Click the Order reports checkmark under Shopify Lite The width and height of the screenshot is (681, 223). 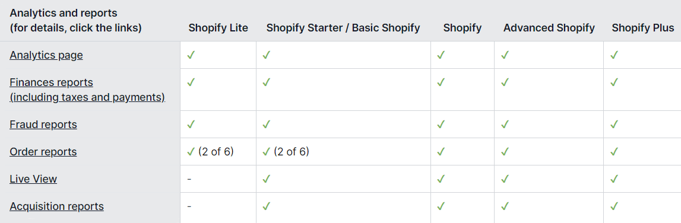pos(190,152)
